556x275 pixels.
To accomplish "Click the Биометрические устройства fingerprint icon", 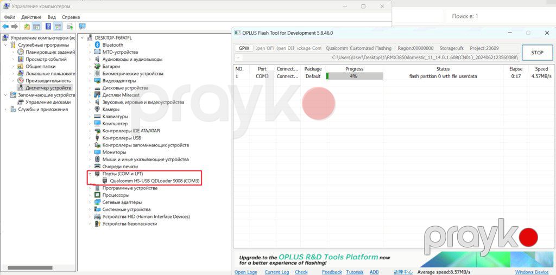I will click(x=98, y=74).
